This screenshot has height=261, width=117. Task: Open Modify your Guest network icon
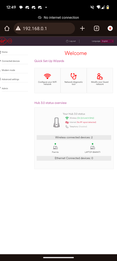(100, 76)
